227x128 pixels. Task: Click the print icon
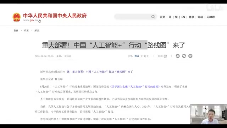pos(165,56)
